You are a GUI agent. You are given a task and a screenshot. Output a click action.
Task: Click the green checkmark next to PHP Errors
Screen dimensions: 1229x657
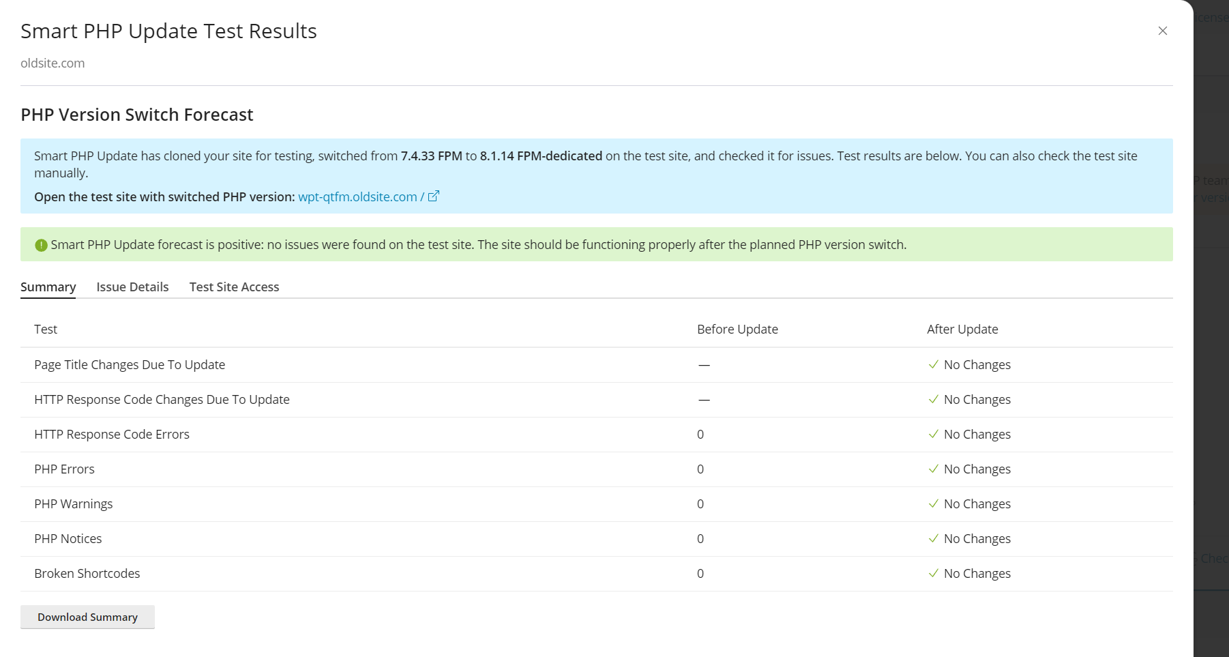933,469
